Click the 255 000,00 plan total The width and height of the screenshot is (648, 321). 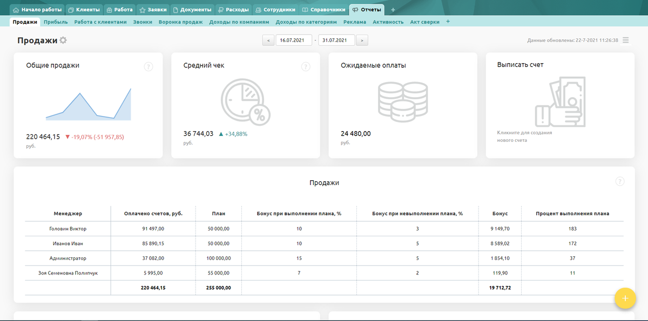tap(219, 288)
